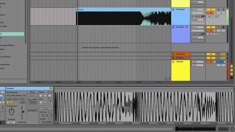Select the Sample panel title bar
The image size is (235, 132).
pos(29,88)
